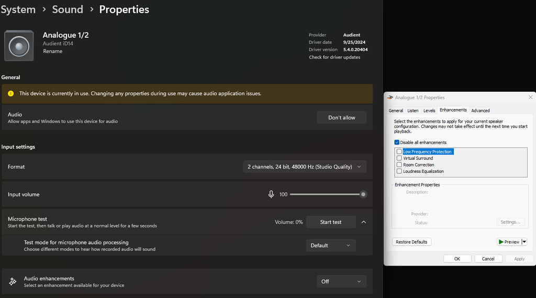Click the yellow warning icon in banner
The width and height of the screenshot is (536, 298).
pos(11,94)
